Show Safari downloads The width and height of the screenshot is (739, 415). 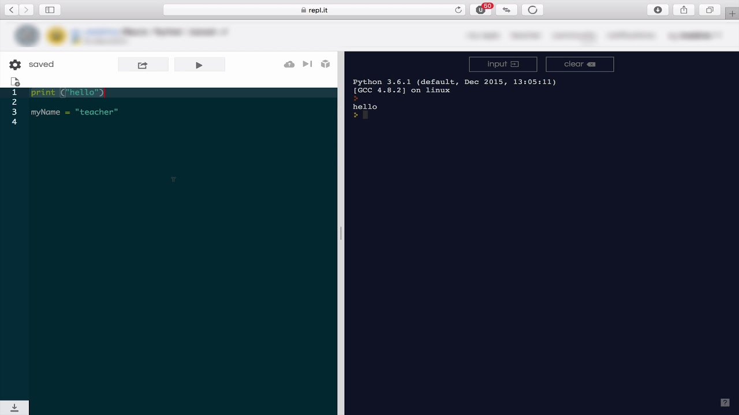point(658,10)
